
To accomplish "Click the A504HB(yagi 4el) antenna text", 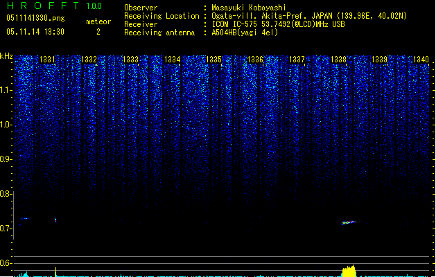I will pyautogui.click(x=245, y=33).
